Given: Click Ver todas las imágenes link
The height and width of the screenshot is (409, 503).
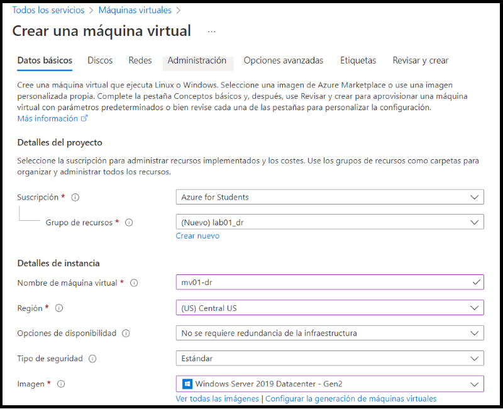Looking at the screenshot, I should (217, 399).
